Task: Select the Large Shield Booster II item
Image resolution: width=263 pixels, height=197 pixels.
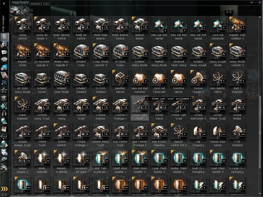Action: coord(159,162)
